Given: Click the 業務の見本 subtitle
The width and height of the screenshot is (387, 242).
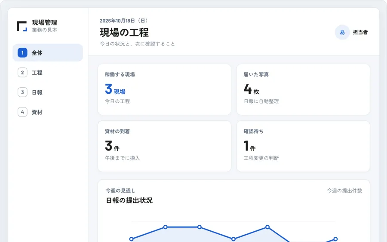Looking at the screenshot, I should 45,30.
